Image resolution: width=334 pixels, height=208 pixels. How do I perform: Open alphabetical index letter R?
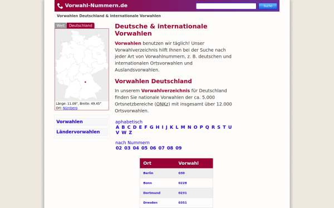(x=213, y=127)
